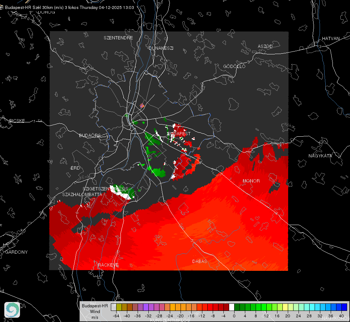Select the NAGYKÁTA label

click(x=320, y=156)
